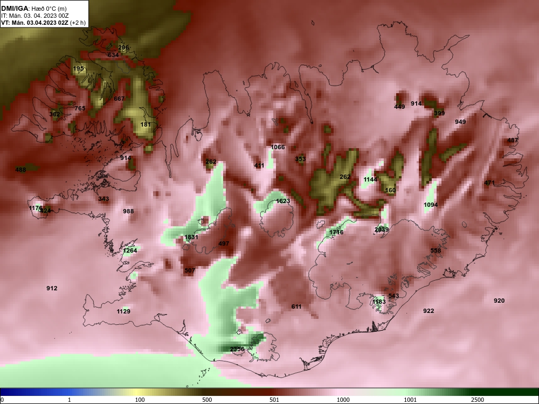Click the IT: Mán. 03. 04. 2023 00Z line
The width and height of the screenshot is (539, 404).
pyautogui.click(x=34, y=16)
